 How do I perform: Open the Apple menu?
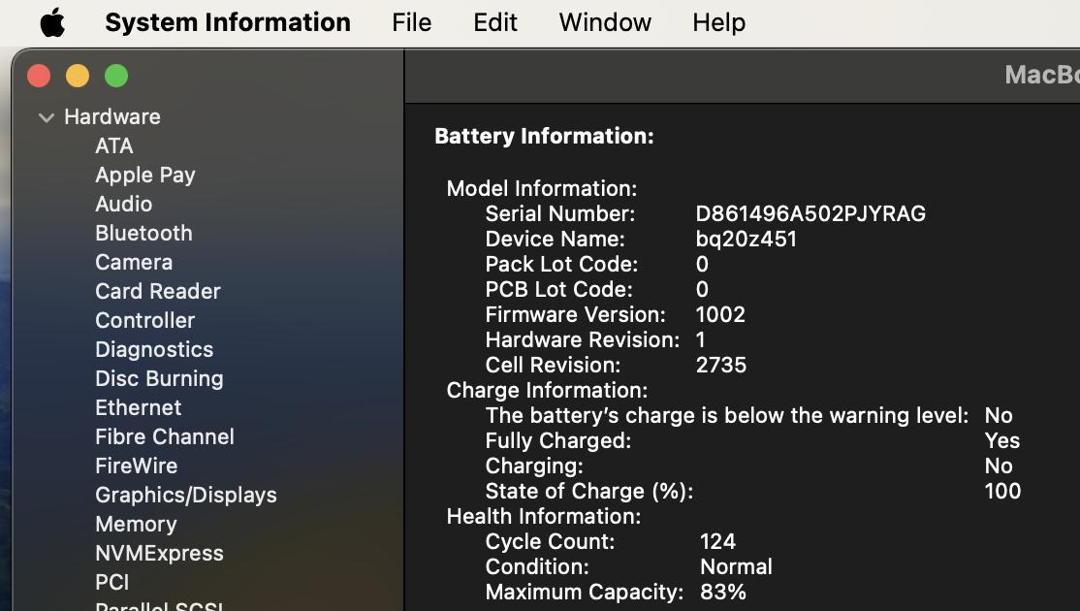point(52,22)
